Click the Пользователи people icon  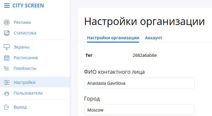[7, 93]
